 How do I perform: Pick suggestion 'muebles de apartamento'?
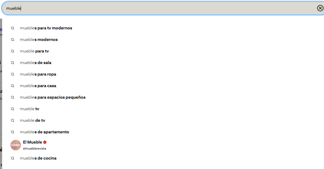(44, 132)
